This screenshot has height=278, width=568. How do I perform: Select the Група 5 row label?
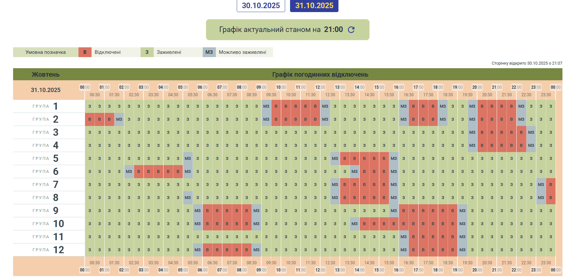45,159
